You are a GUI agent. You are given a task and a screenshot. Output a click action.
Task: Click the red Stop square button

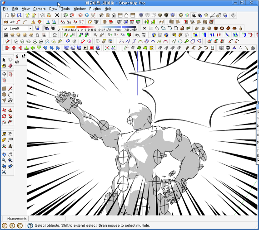pyautogui.click(x=91, y=48)
